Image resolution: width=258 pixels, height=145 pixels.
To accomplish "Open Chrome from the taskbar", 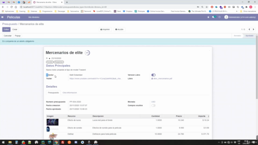I will click(56, 142).
